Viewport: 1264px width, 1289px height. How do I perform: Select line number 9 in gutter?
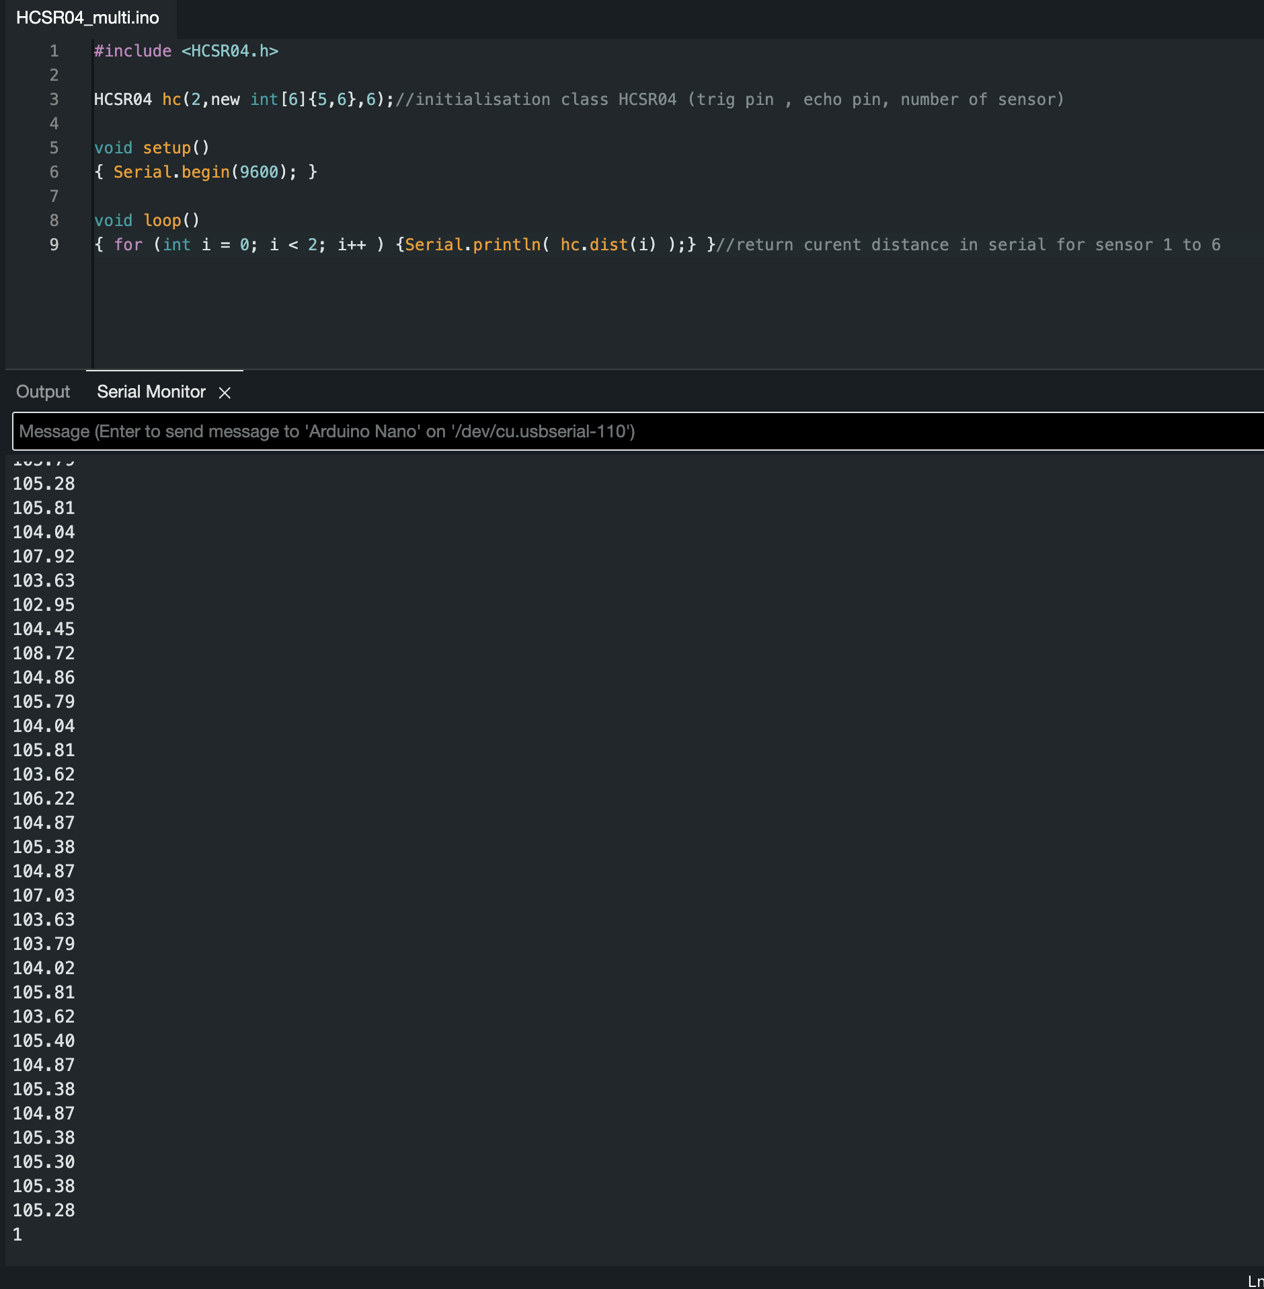[x=54, y=245]
